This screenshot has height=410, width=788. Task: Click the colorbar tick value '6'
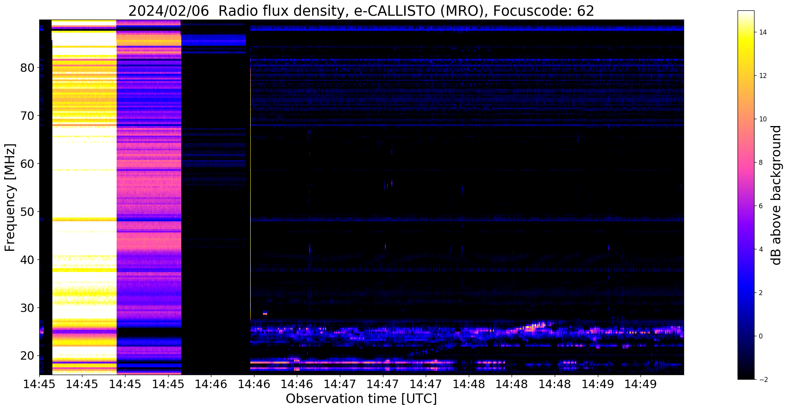pyautogui.click(x=760, y=206)
